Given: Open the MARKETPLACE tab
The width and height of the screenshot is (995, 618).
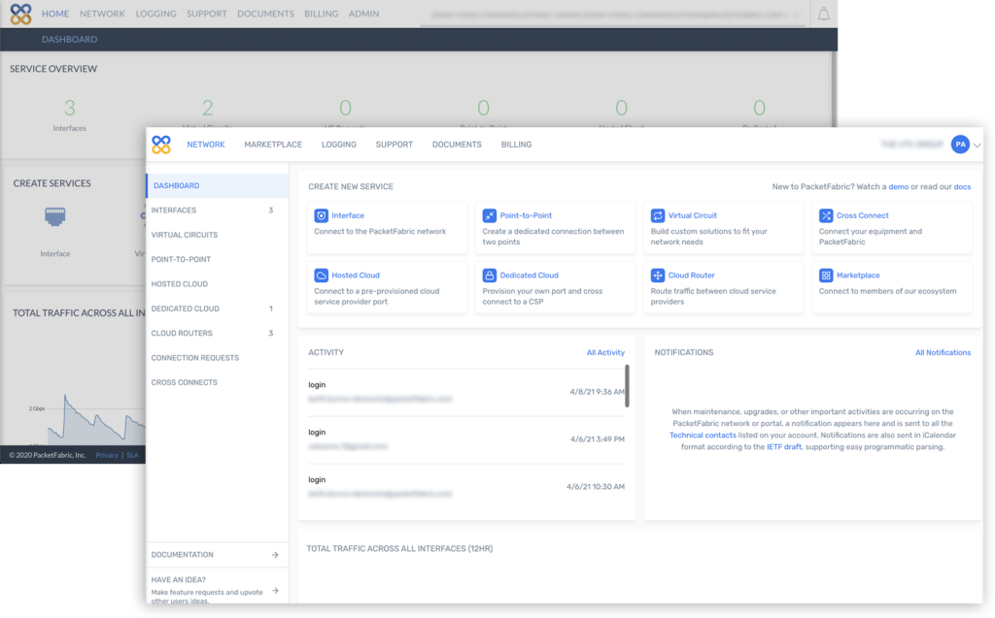Looking at the screenshot, I should [x=273, y=145].
